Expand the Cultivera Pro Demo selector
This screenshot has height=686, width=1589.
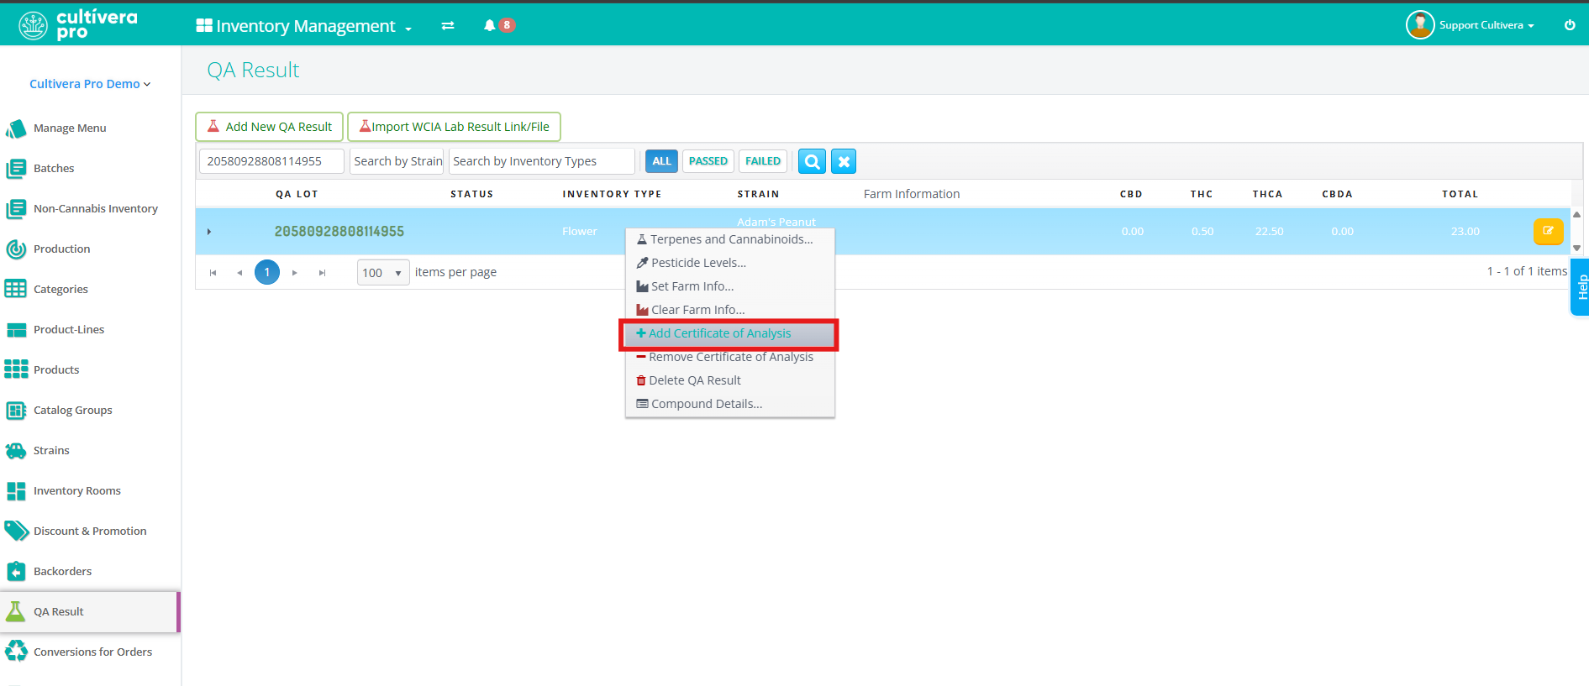tap(90, 84)
